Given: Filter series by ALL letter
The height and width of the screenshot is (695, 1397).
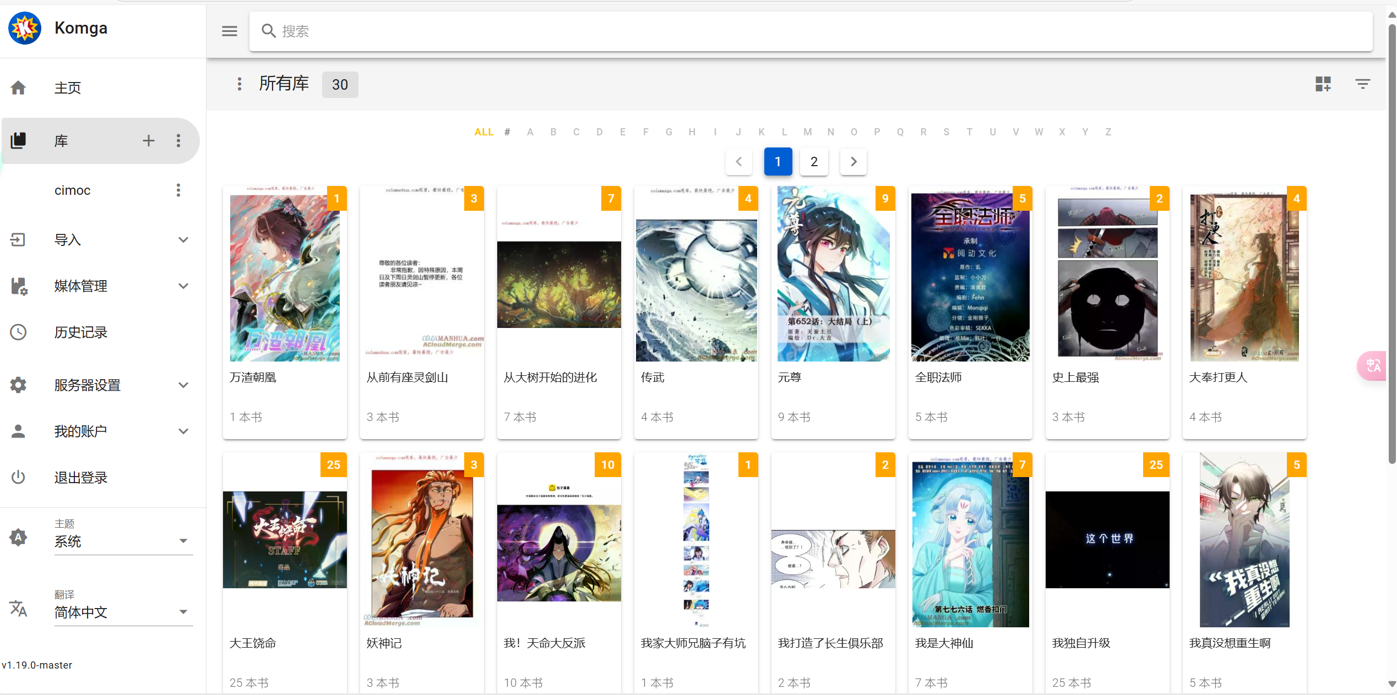Looking at the screenshot, I should 484,132.
